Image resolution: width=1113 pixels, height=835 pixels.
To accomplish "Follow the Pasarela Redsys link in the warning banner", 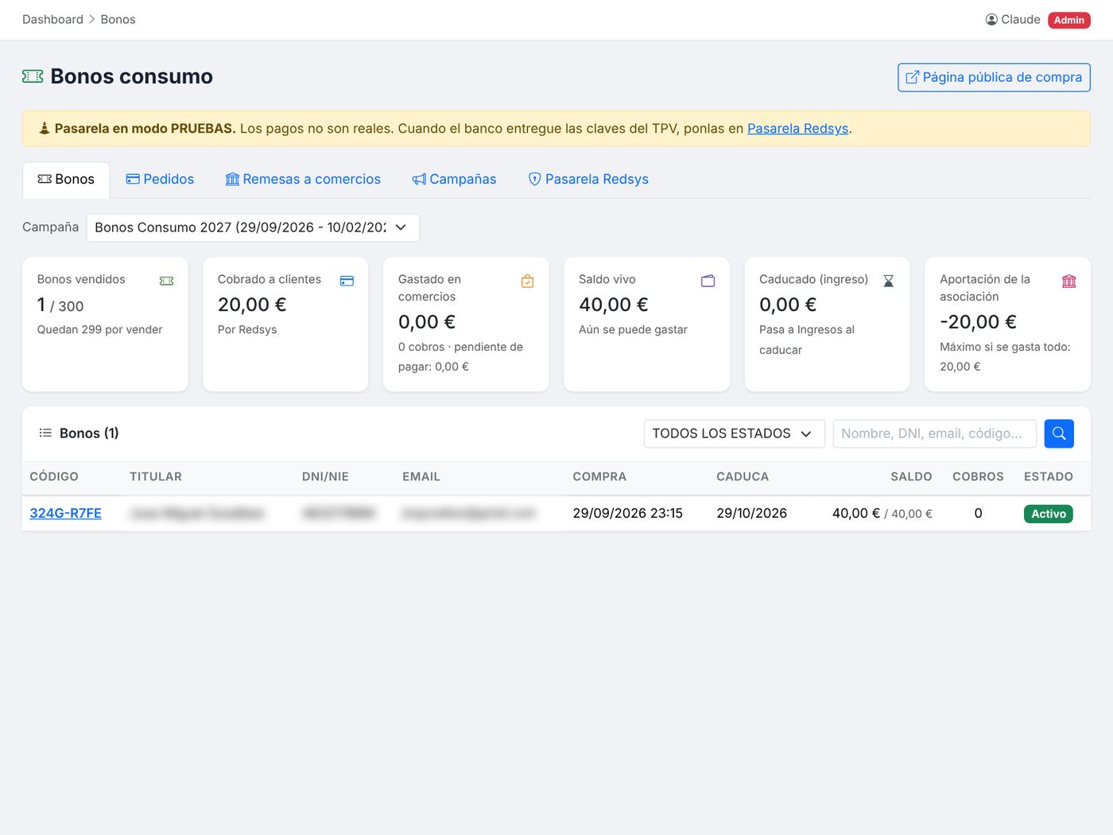I will click(x=797, y=129).
